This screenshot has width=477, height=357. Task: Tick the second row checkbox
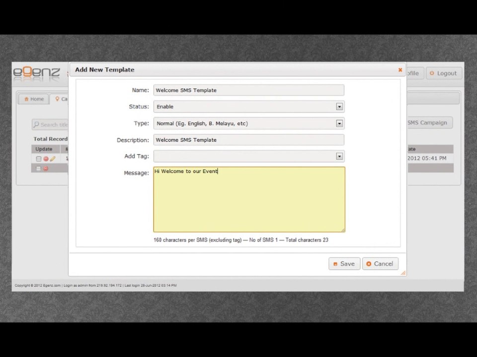39,169
